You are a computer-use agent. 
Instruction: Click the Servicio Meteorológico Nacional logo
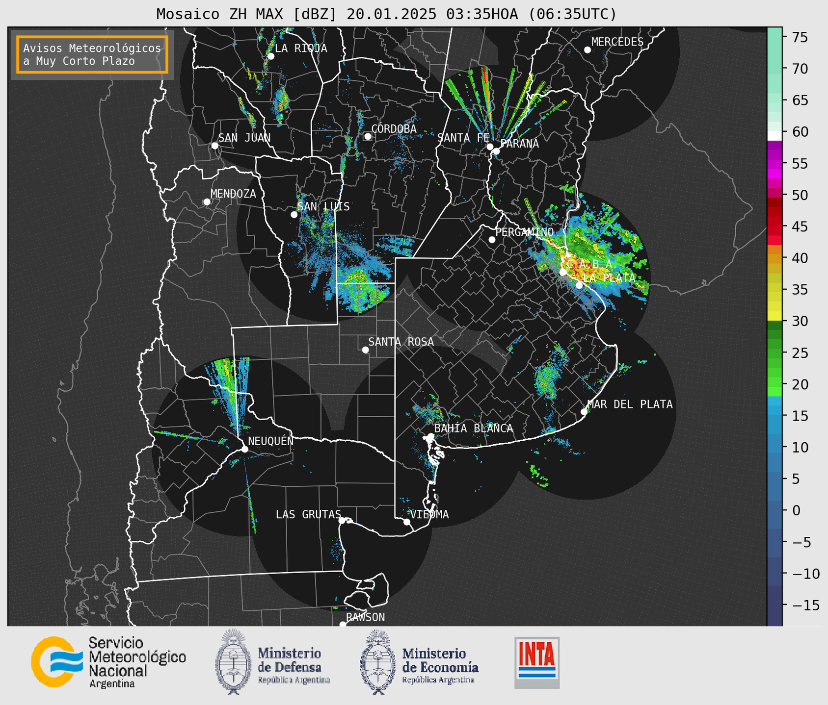(x=108, y=662)
